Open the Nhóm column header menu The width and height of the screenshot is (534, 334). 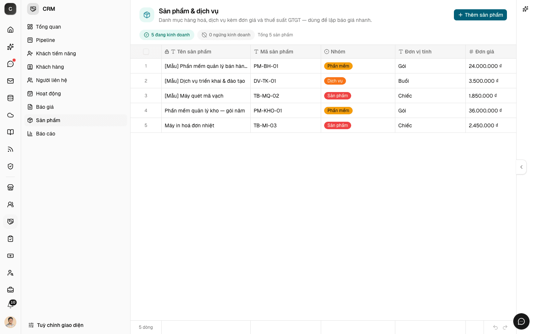[x=358, y=52]
